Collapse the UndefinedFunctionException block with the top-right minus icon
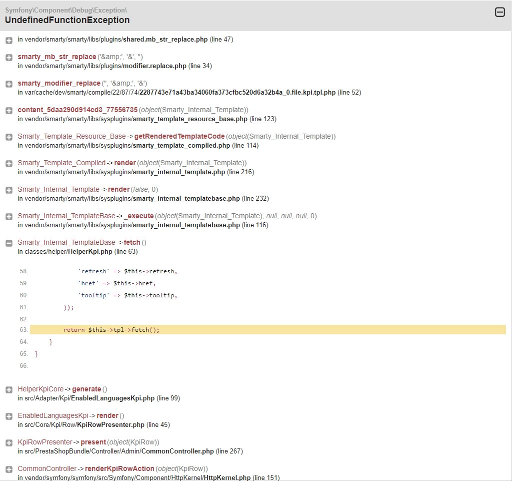The height and width of the screenshot is (481, 512). [499, 13]
